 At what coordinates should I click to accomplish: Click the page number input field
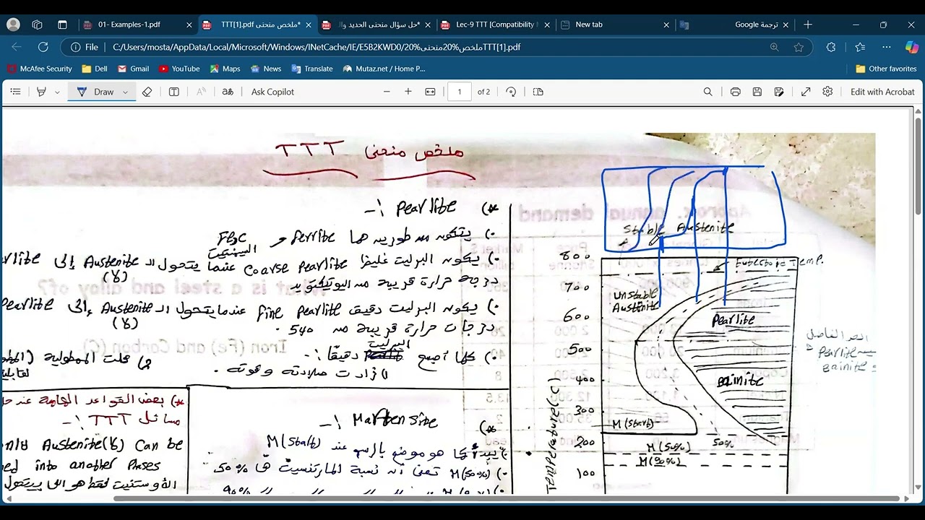coord(459,92)
